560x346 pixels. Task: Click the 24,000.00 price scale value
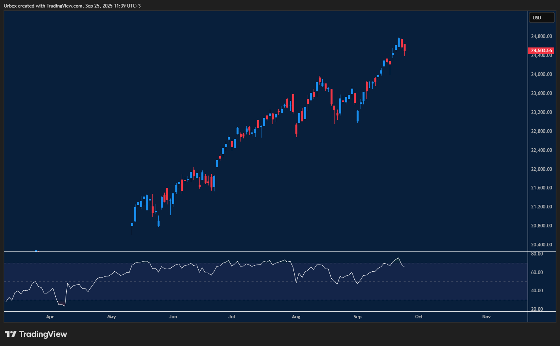point(541,74)
